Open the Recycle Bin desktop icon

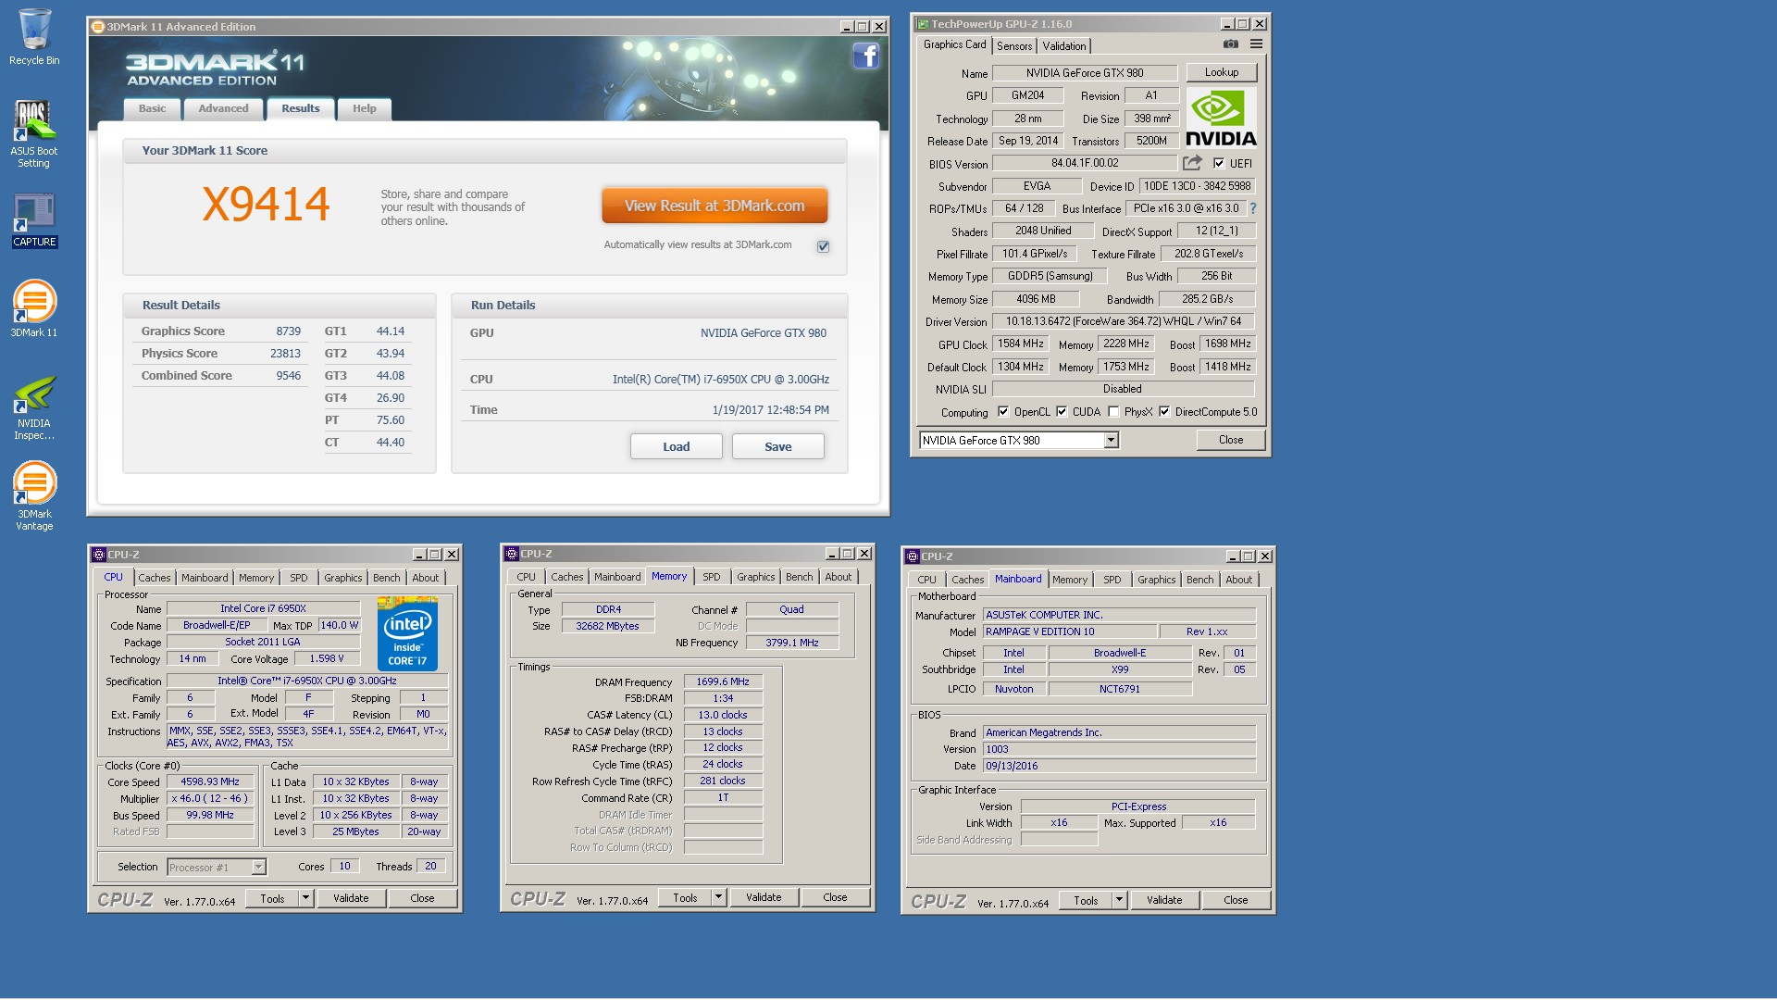(x=34, y=37)
